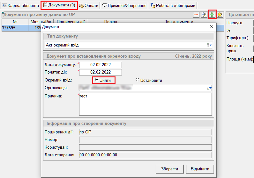This screenshot has width=254, height=178.
Task: Go to Робота з дебіторами tab
Action: [x=173, y=5]
